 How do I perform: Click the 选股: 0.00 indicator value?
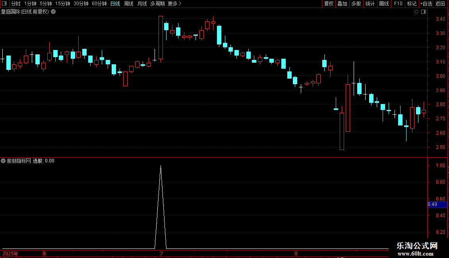tap(44, 161)
